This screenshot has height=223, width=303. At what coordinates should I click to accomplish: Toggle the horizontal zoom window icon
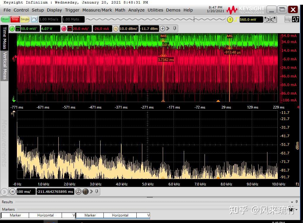coord(85,192)
